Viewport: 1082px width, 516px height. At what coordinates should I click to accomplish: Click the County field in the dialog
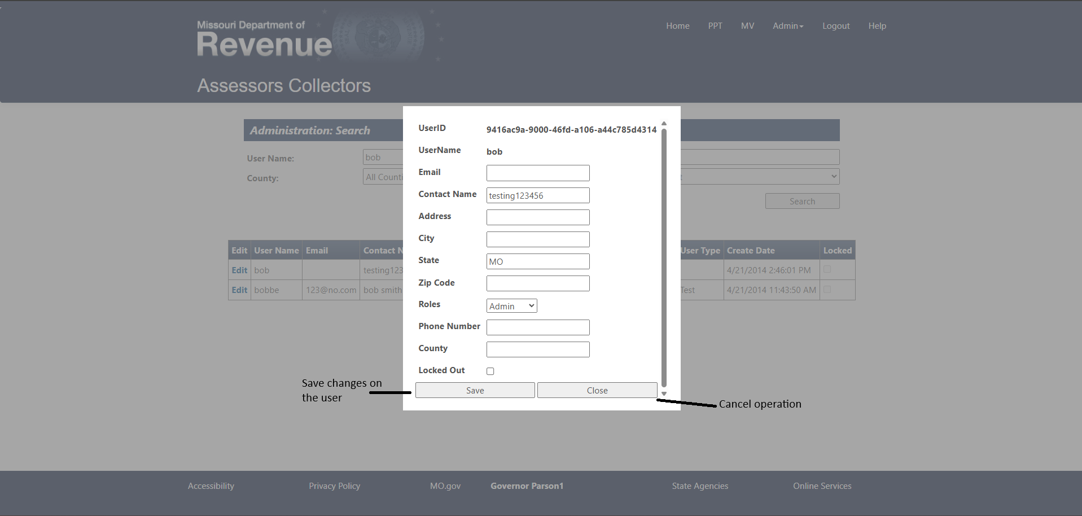[x=537, y=349]
